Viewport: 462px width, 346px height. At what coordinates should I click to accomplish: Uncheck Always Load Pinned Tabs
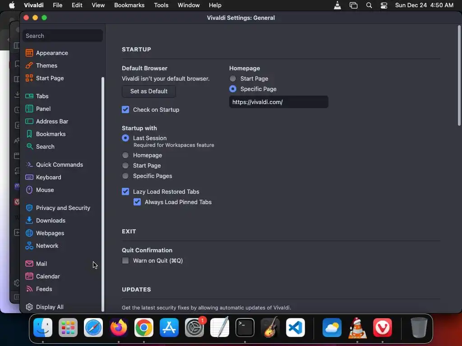tap(137, 202)
